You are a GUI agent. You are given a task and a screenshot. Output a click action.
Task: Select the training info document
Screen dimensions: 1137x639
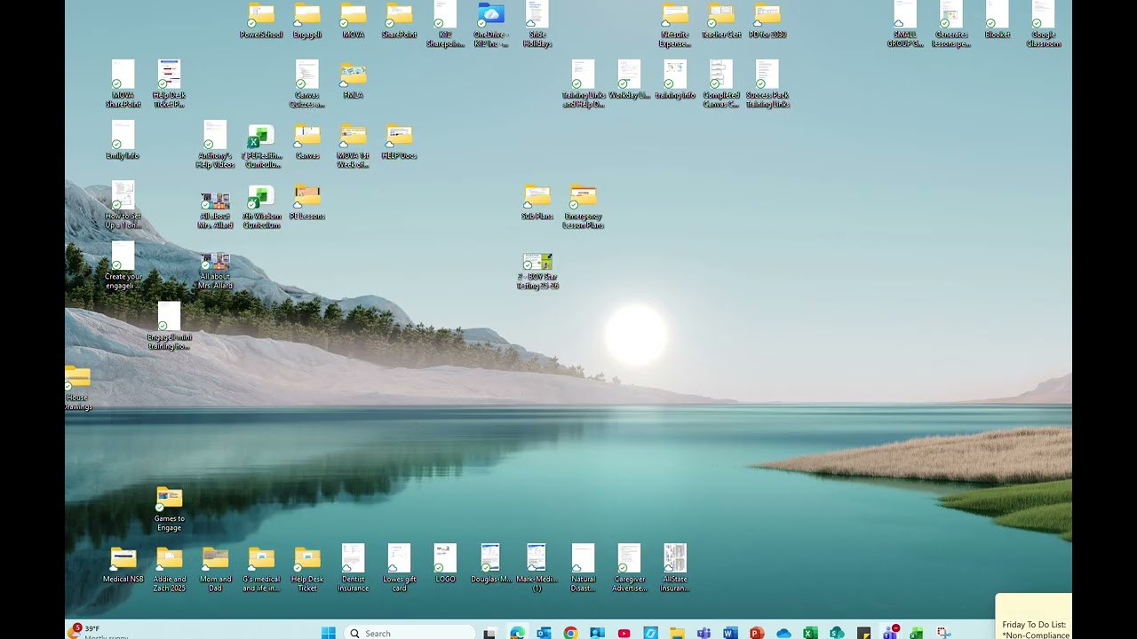click(675, 80)
